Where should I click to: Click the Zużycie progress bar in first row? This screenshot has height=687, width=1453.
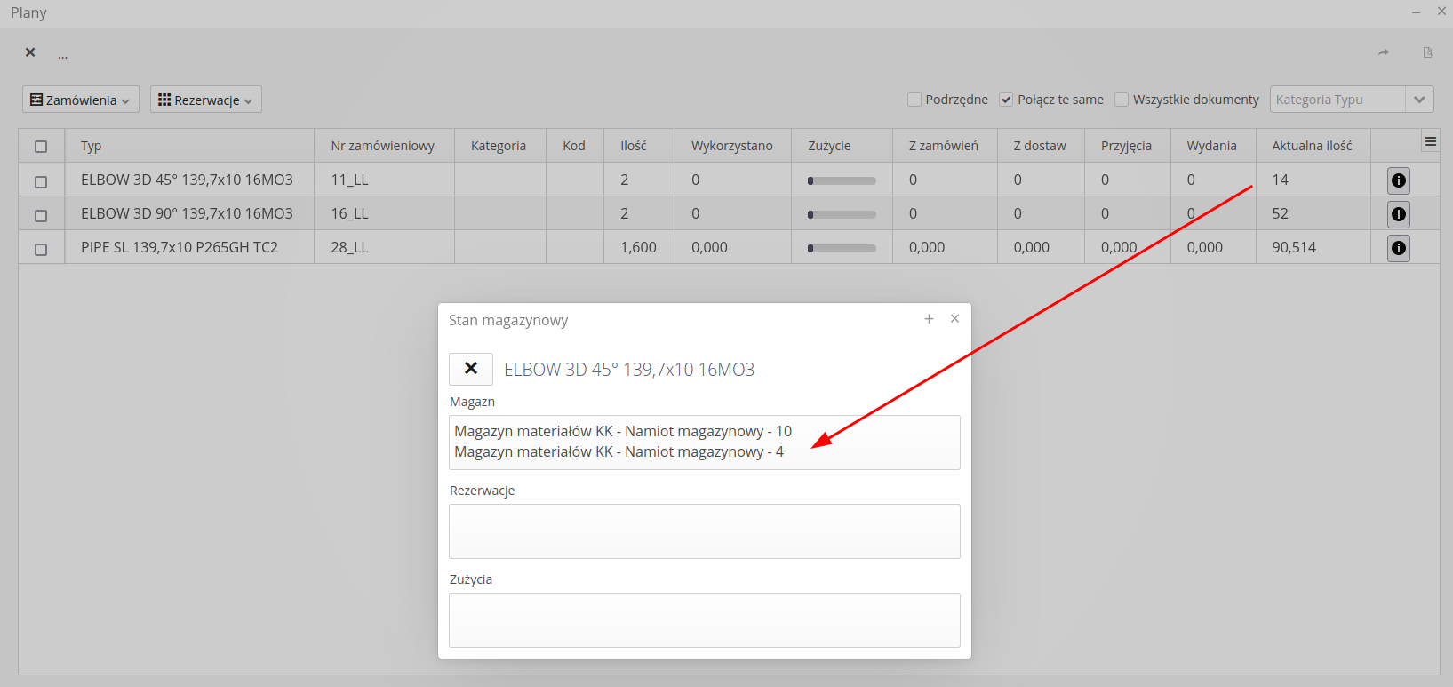point(841,180)
